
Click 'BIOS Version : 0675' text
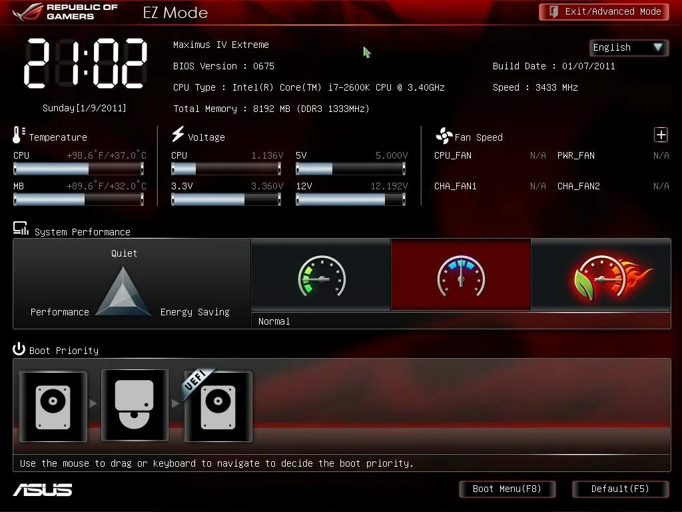(x=224, y=66)
